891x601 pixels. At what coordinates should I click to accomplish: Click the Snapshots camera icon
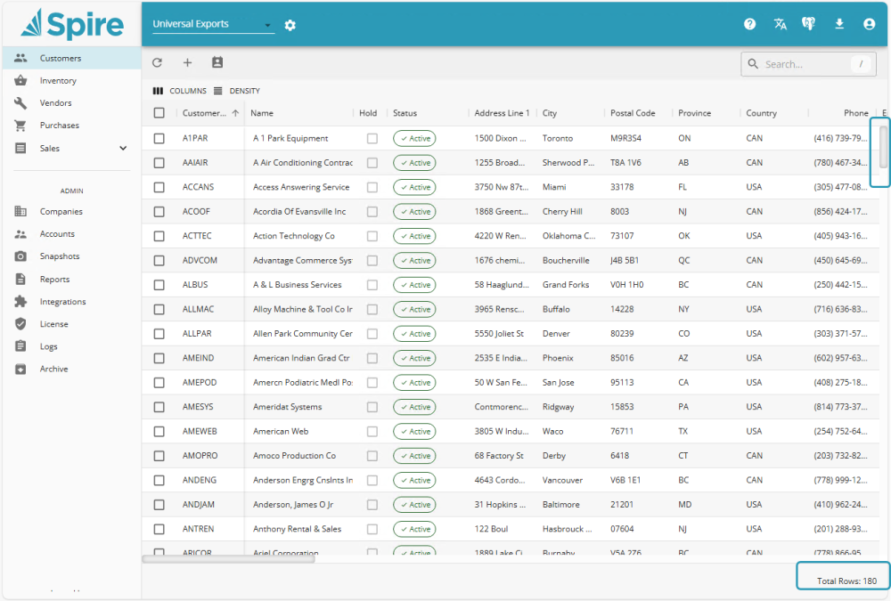pos(20,256)
